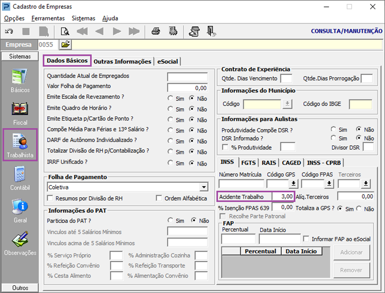385x293 pixels.
Task: Click the exit door toolbar icon
Action: click(x=212, y=31)
